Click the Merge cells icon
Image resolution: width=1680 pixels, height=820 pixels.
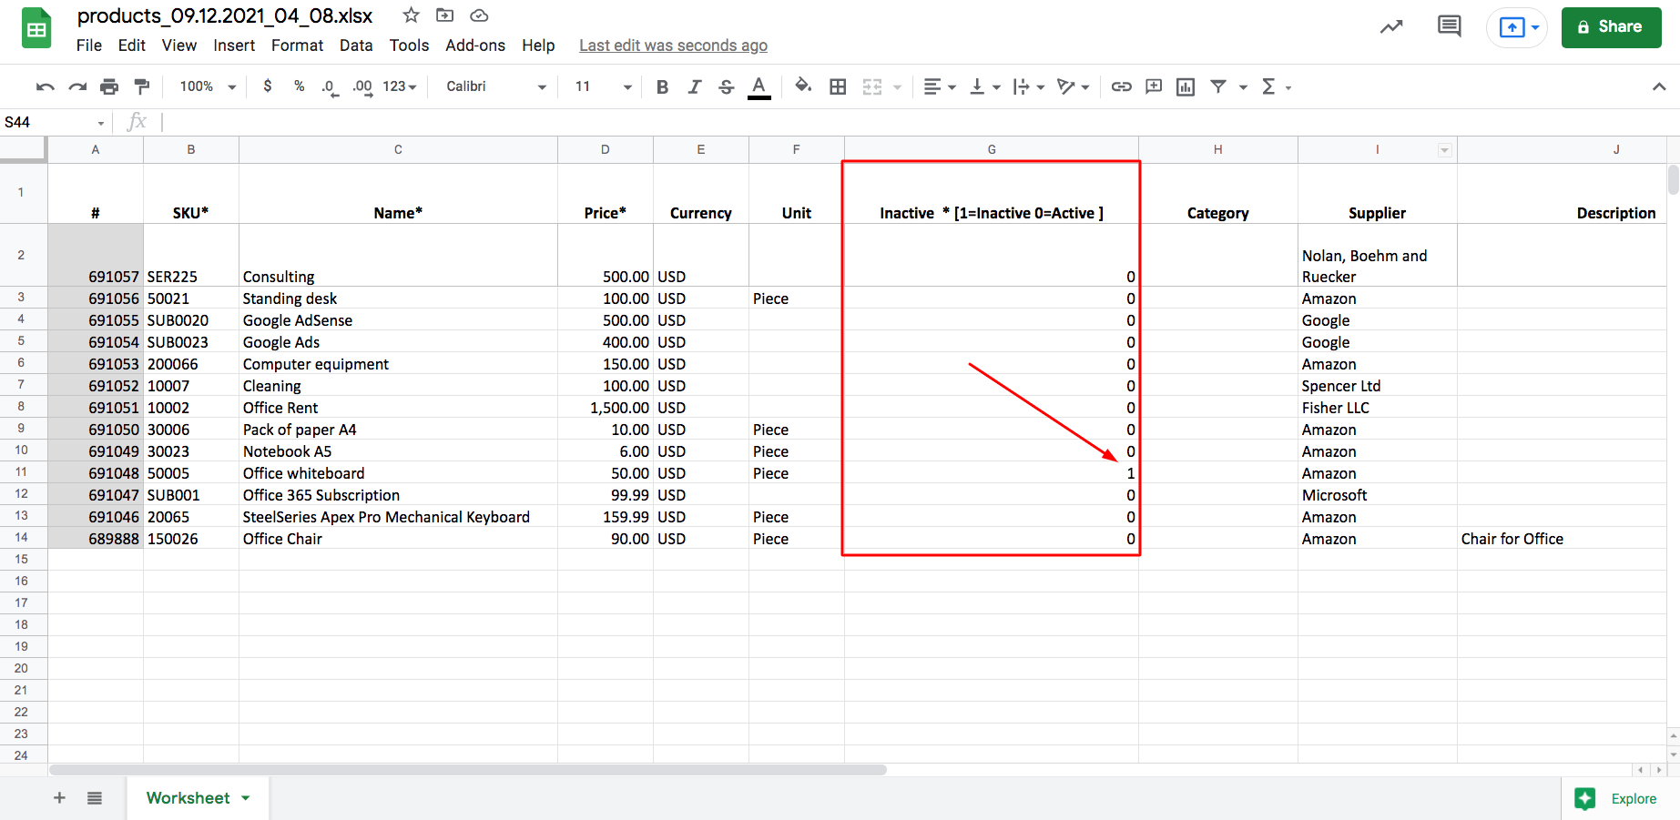click(x=872, y=86)
